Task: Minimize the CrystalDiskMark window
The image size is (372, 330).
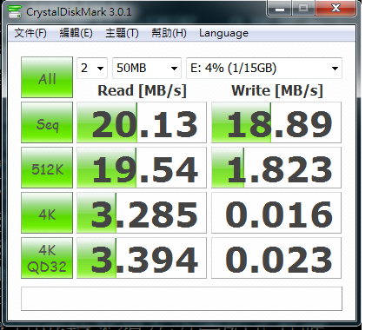Action: [280, 8]
